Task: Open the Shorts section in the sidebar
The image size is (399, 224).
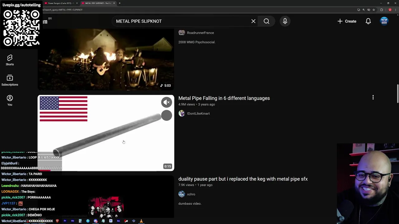Action: [10, 60]
